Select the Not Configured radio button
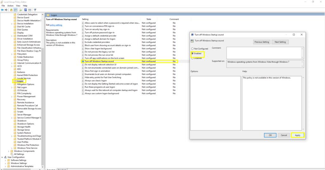The height and width of the screenshot is (170, 325). click(192, 49)
